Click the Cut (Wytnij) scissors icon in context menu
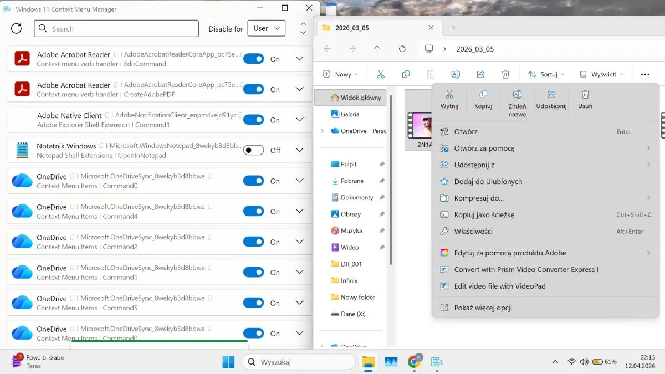Viewport: 665px width, 374px height. 449,95
